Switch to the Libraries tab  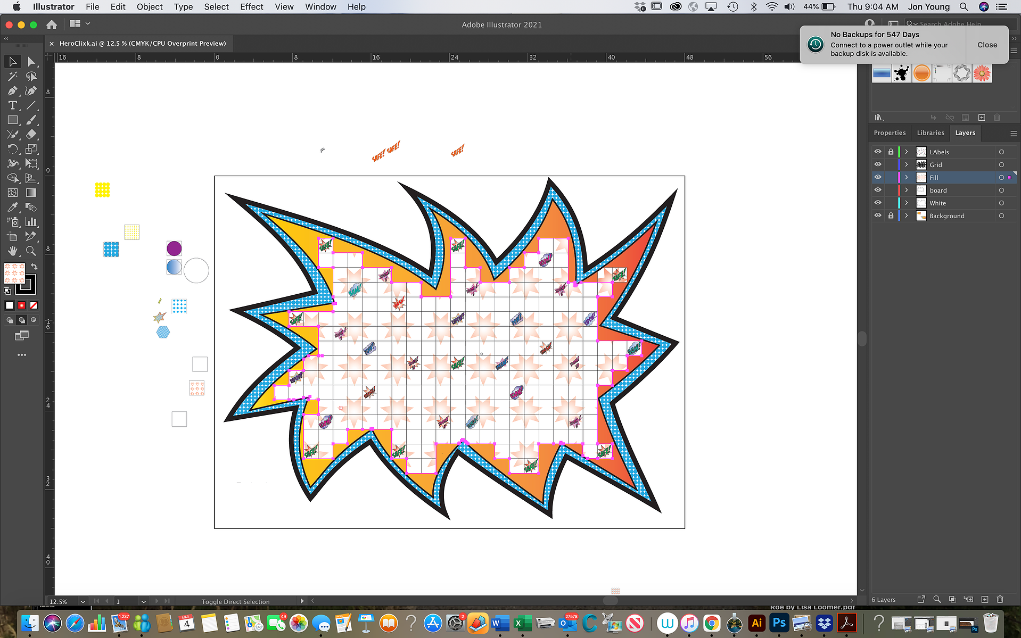(931, 133)
